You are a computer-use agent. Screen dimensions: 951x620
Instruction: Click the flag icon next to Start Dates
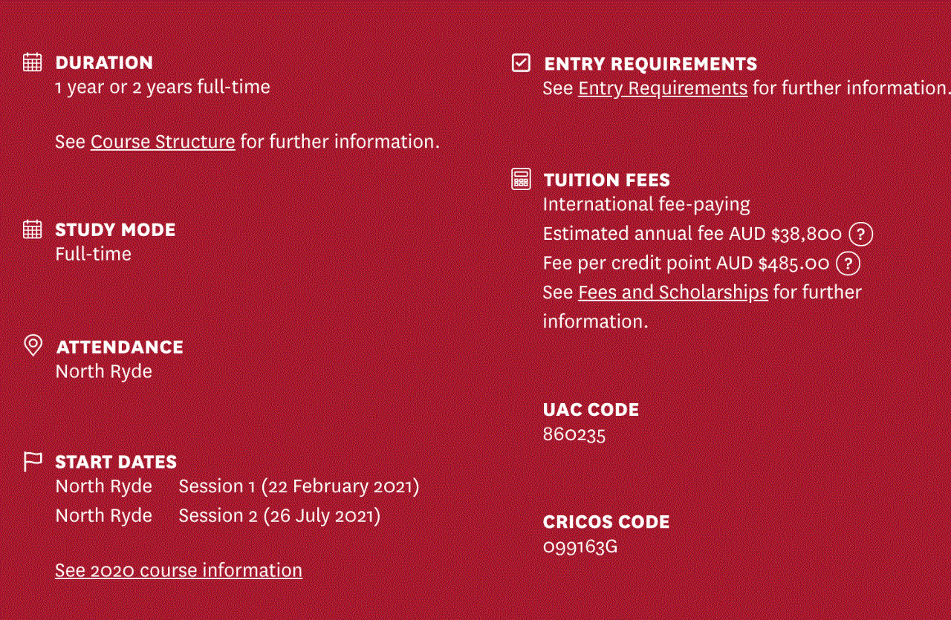[x=32, y=462]
